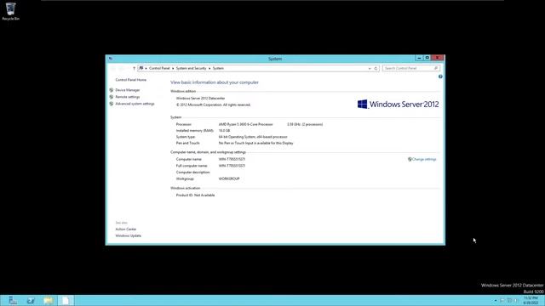Viewport: 545px width, 306px height.
Task: Open Remote settings link
Action: tap(128, 97)
